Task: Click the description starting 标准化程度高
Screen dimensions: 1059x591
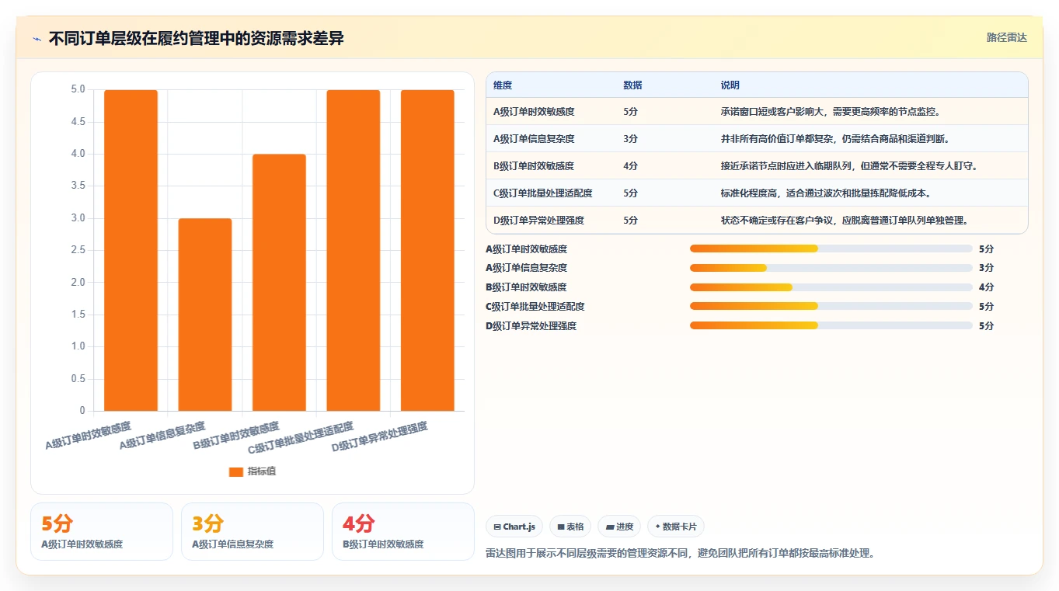Action: tap(825, 193)
